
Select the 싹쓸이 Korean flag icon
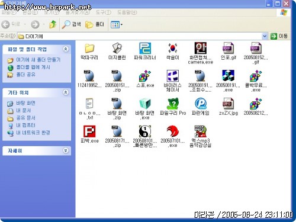pos(173,48)
